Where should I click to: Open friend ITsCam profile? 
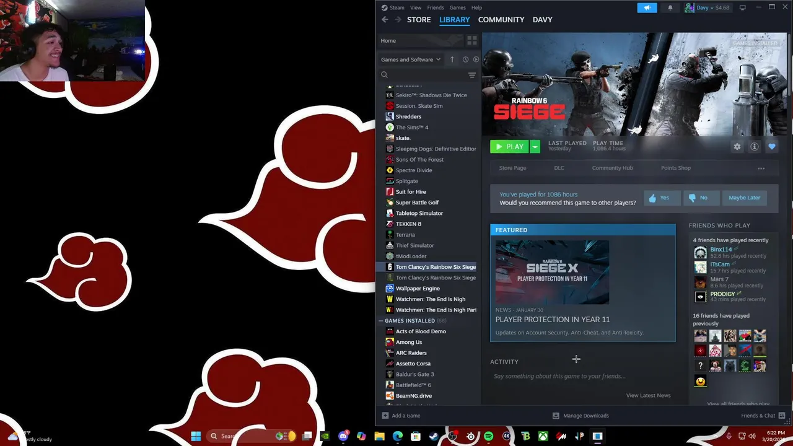coord(719,264)
